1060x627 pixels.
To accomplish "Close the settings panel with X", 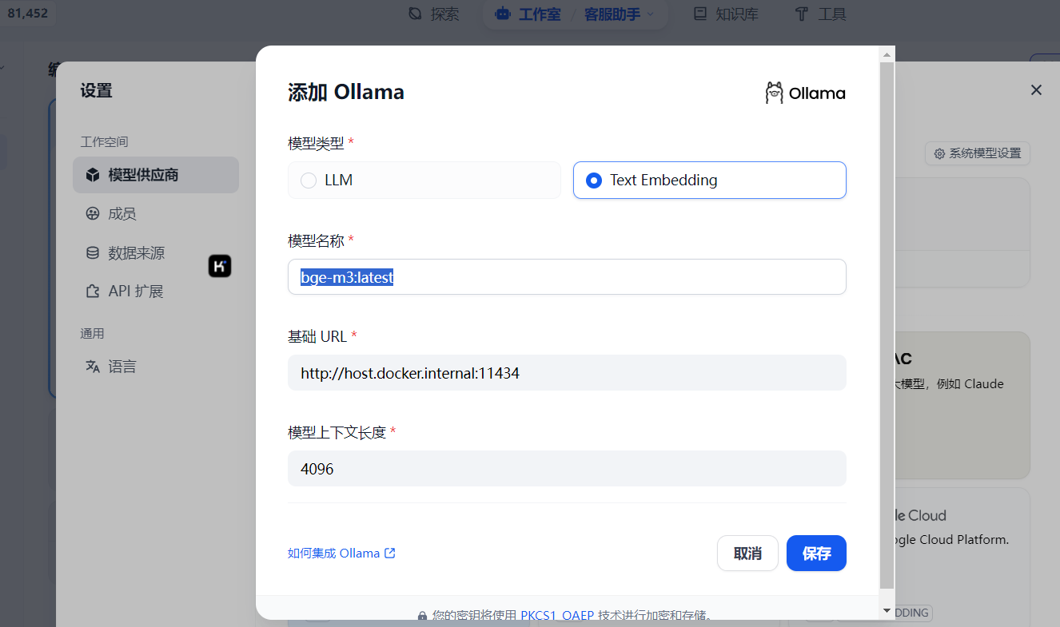I will (x=1036, y=90).
